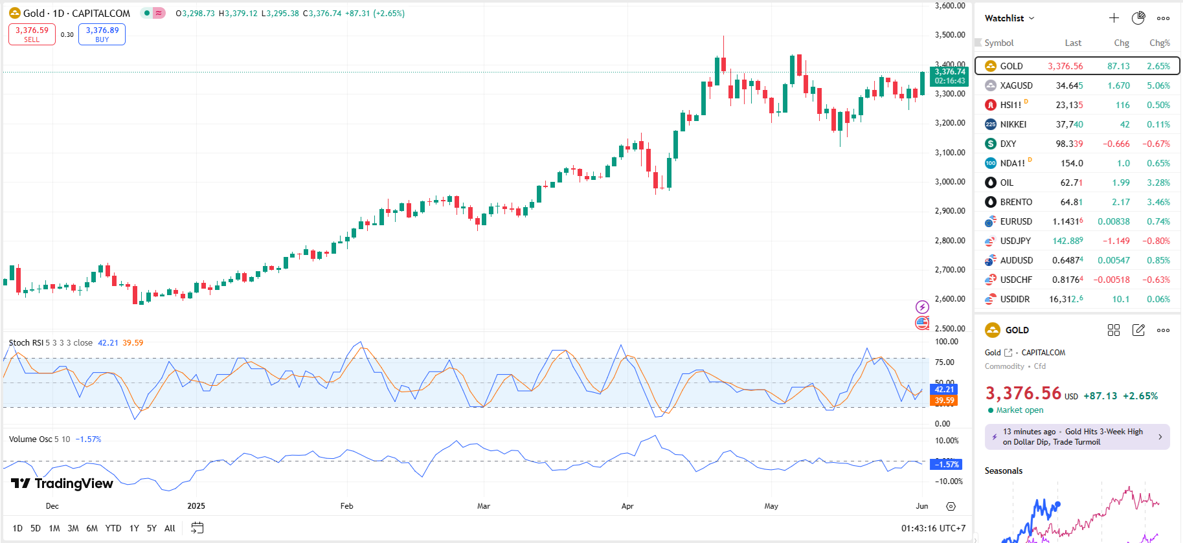Expand the Watchlist dropdown
This screenshot has width=1183, height=543.
(1009, 18)
